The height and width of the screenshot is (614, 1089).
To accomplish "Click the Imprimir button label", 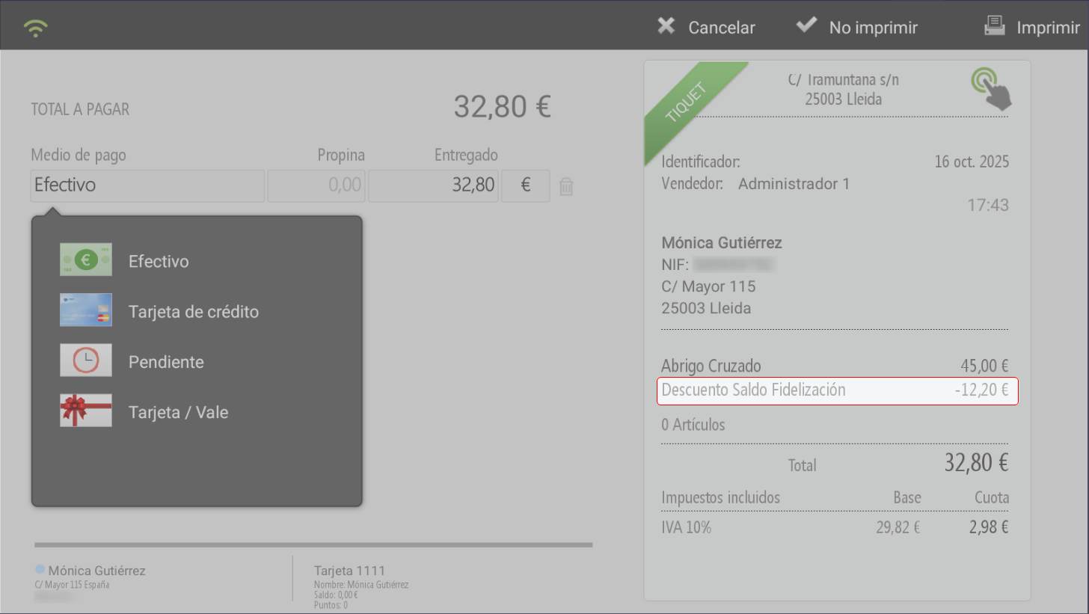I will pyautogui.click(x=1048, y=28).
